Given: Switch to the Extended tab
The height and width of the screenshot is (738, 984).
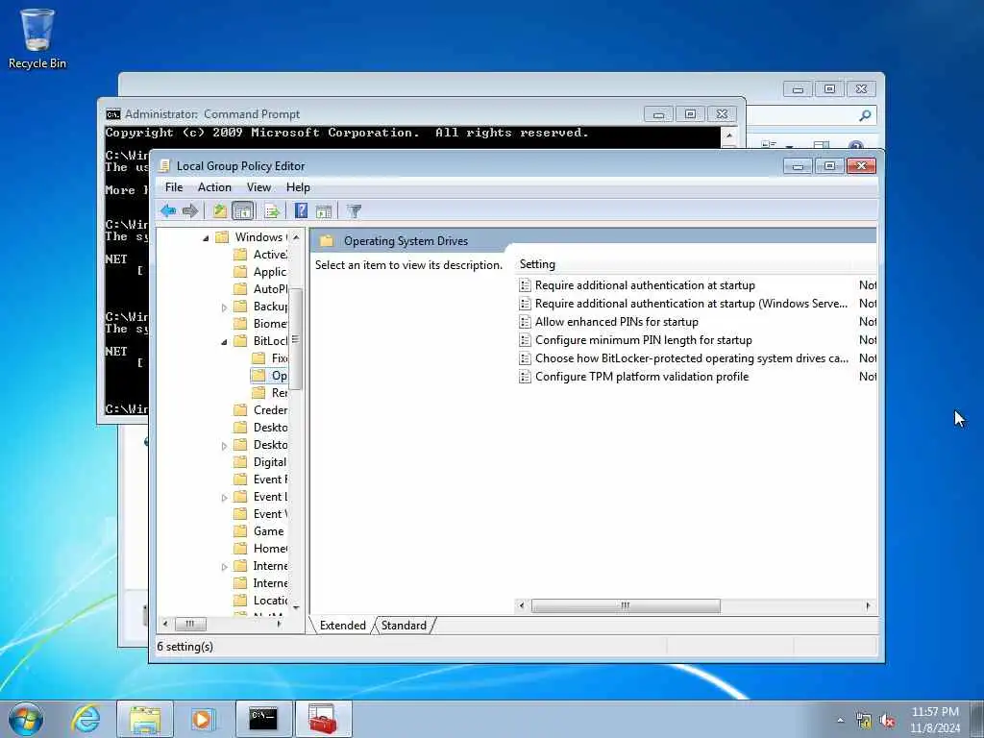Looking at the screenshot, I should coord(343,625).
